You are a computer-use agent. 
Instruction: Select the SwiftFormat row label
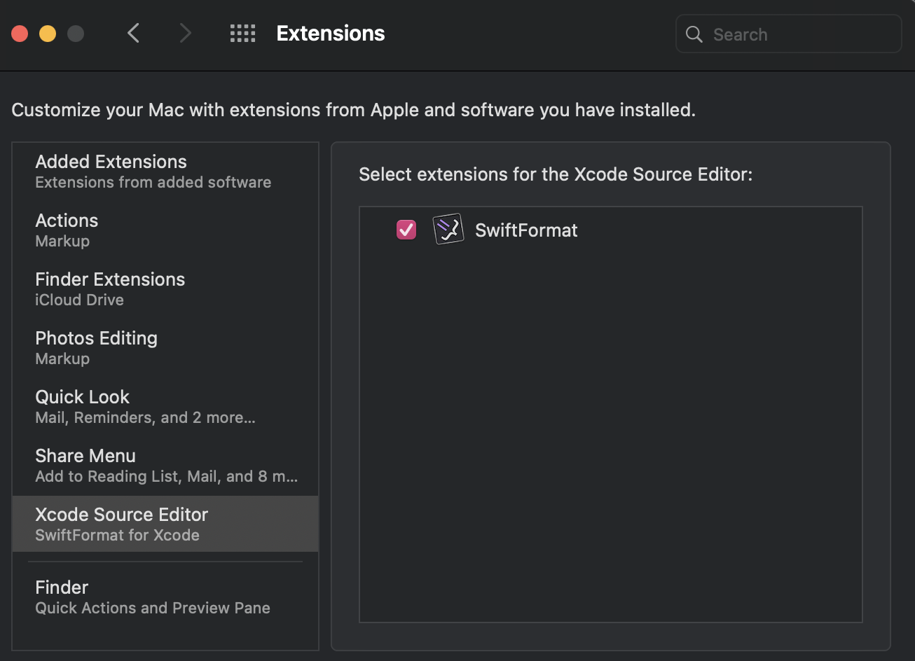click(x=526, y=230)
